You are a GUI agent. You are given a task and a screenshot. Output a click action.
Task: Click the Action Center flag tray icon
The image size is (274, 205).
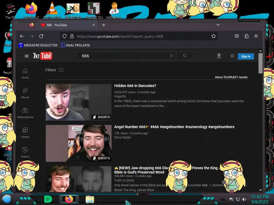[231, 199]
